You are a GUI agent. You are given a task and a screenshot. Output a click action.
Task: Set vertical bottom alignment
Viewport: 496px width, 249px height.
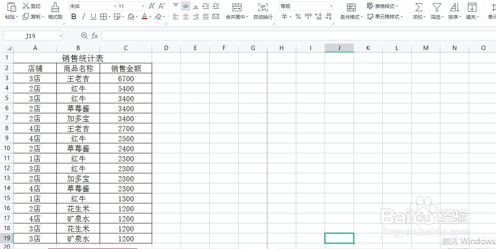(x=196, y=6)
